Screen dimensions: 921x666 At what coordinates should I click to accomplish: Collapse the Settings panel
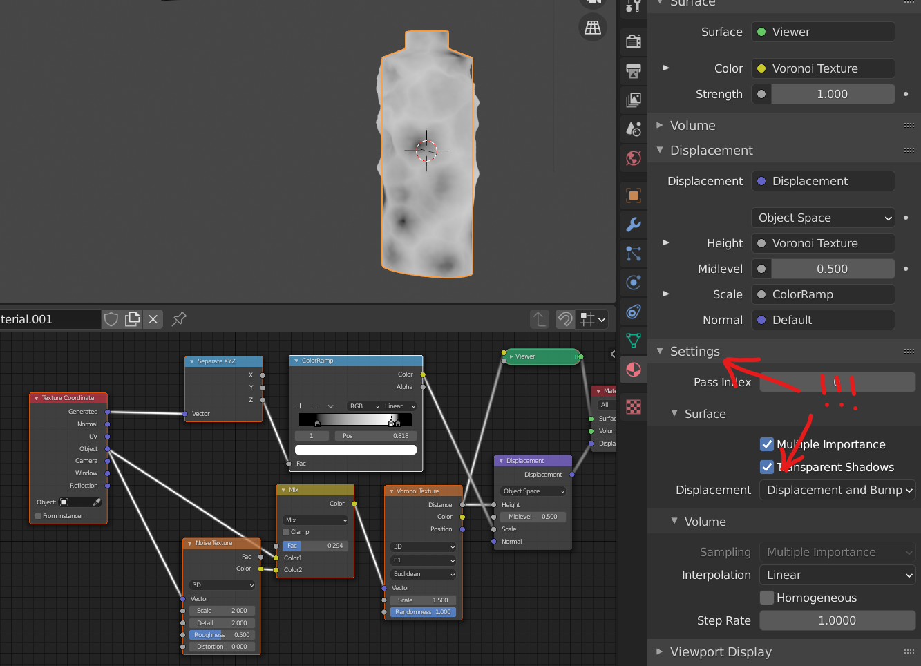click(660, 351)
